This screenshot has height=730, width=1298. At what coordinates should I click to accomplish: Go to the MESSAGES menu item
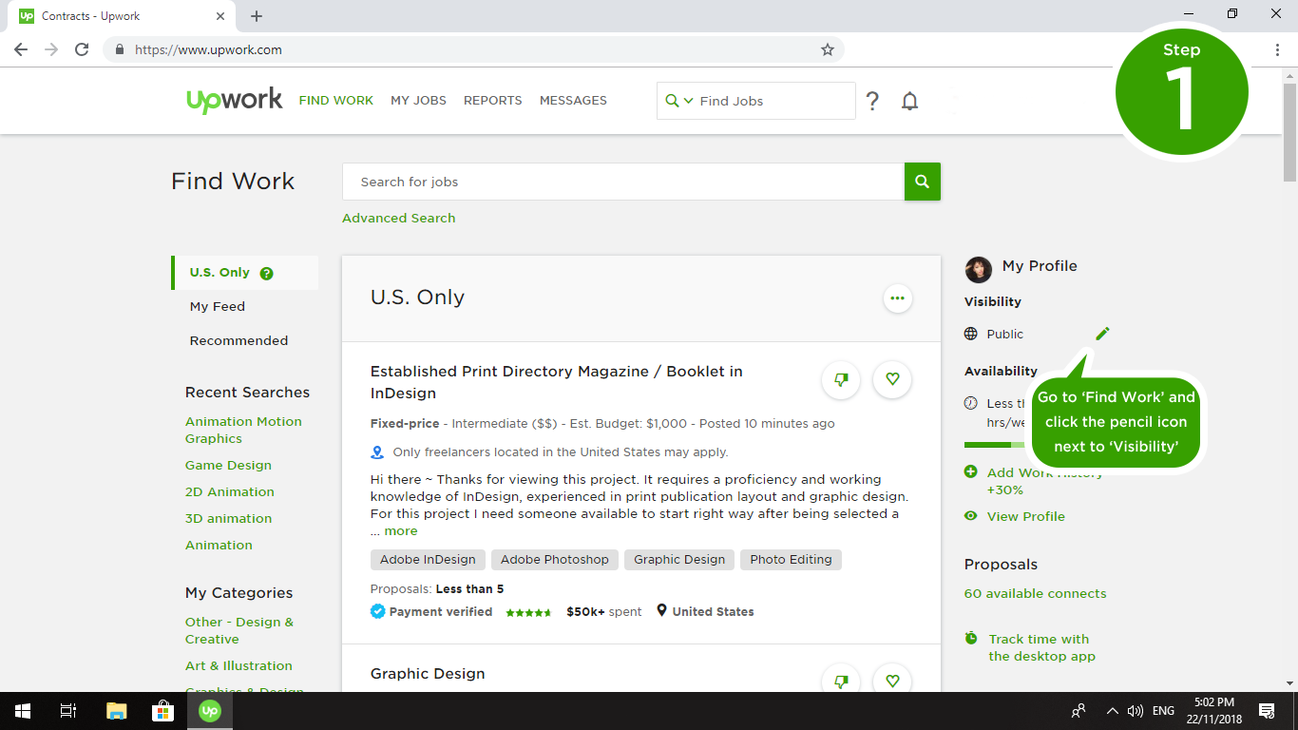pyautogui.click(x=573, y=101)
